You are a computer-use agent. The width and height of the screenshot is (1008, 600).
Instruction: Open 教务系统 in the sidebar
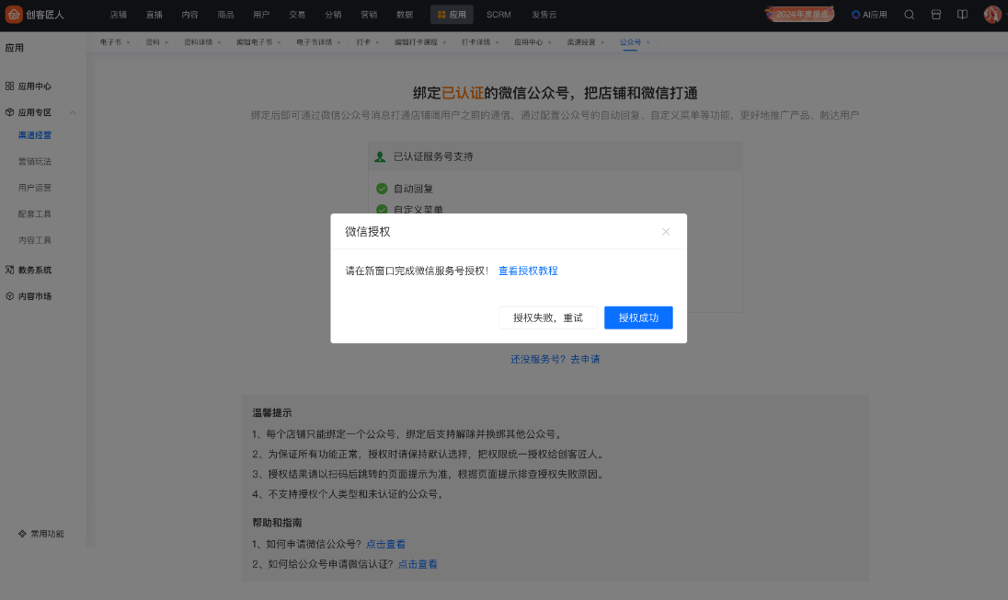[x=34, y=271]
